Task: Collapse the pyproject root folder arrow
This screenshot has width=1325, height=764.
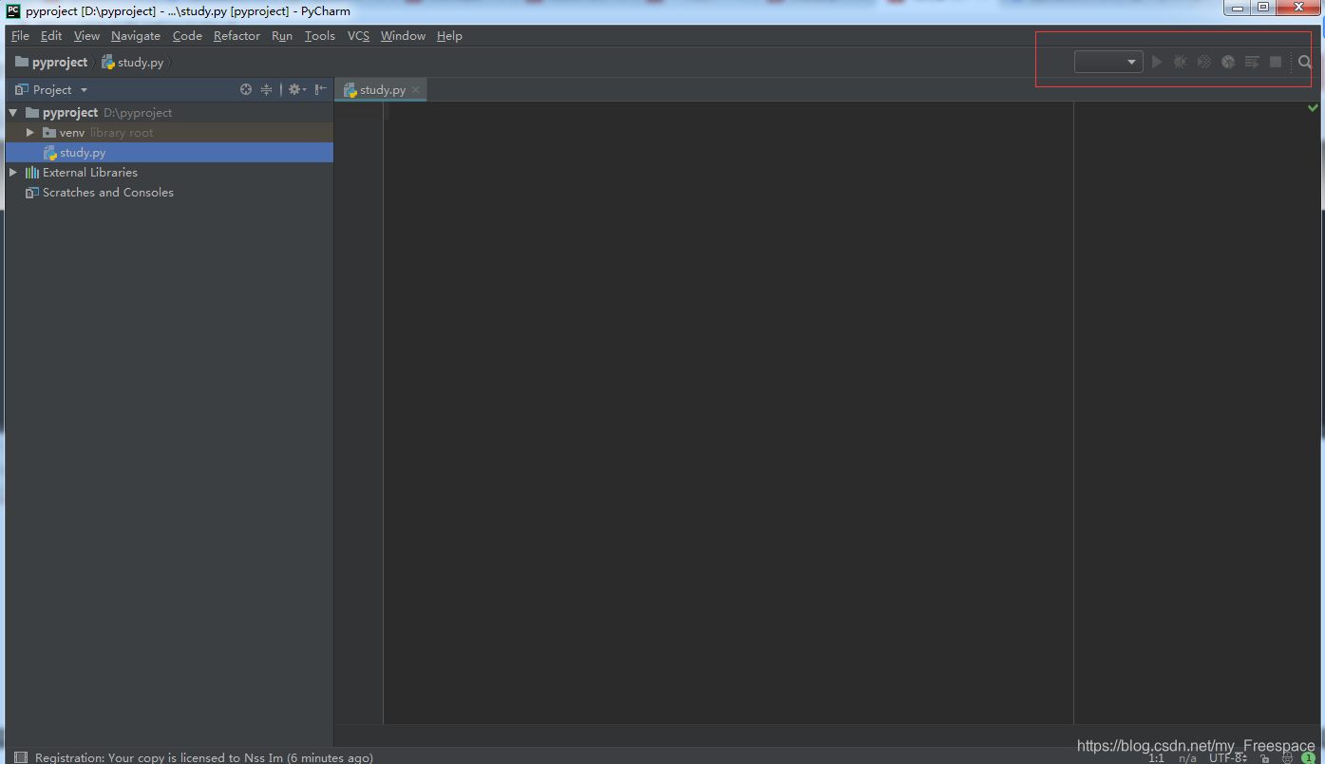Action: point(13,112)
